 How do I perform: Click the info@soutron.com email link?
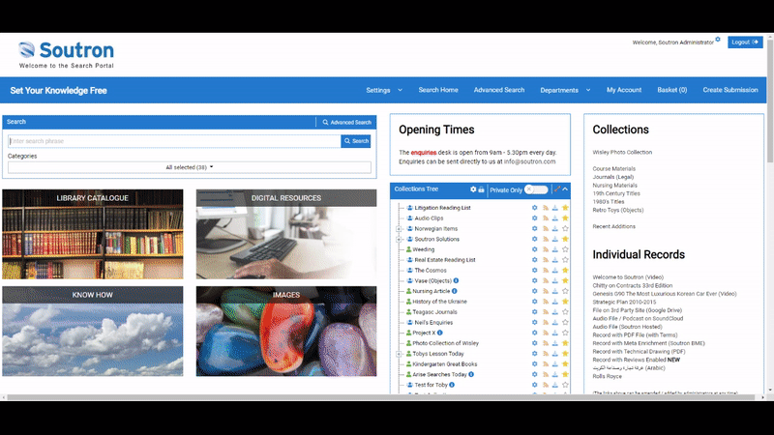point(529,161)
